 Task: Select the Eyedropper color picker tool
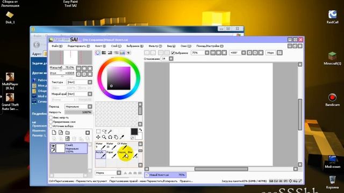[x=122, y=137]
